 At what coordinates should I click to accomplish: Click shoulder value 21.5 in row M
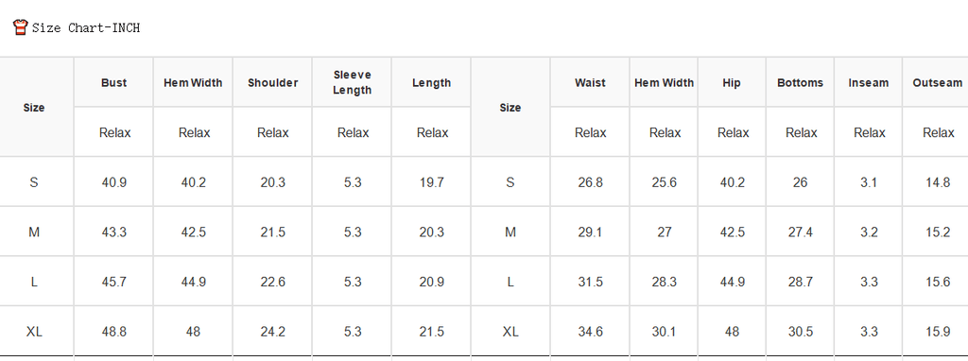273,232
